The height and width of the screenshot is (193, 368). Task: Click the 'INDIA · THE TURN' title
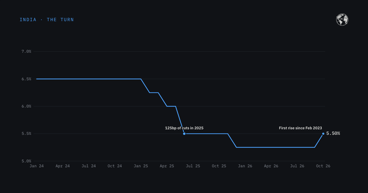[47, 20]
